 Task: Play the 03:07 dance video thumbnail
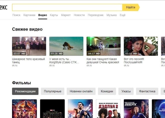click(x=29, y=46)
